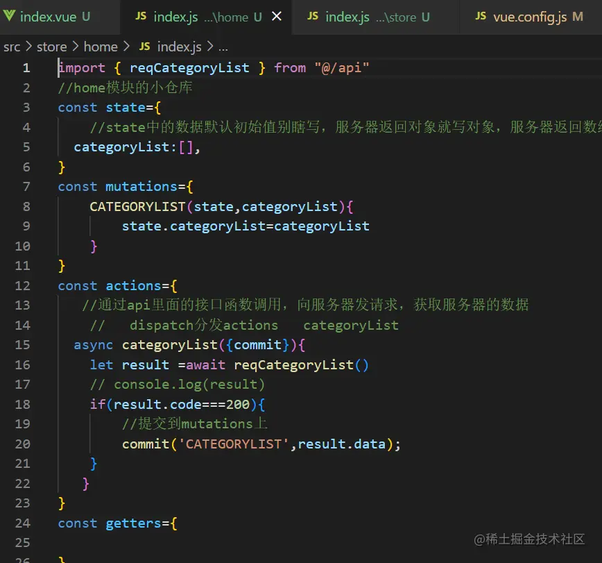Click the JS icon on vue.config.js tab
This screenshot has width=602, height=563.
tap(481, 16)
